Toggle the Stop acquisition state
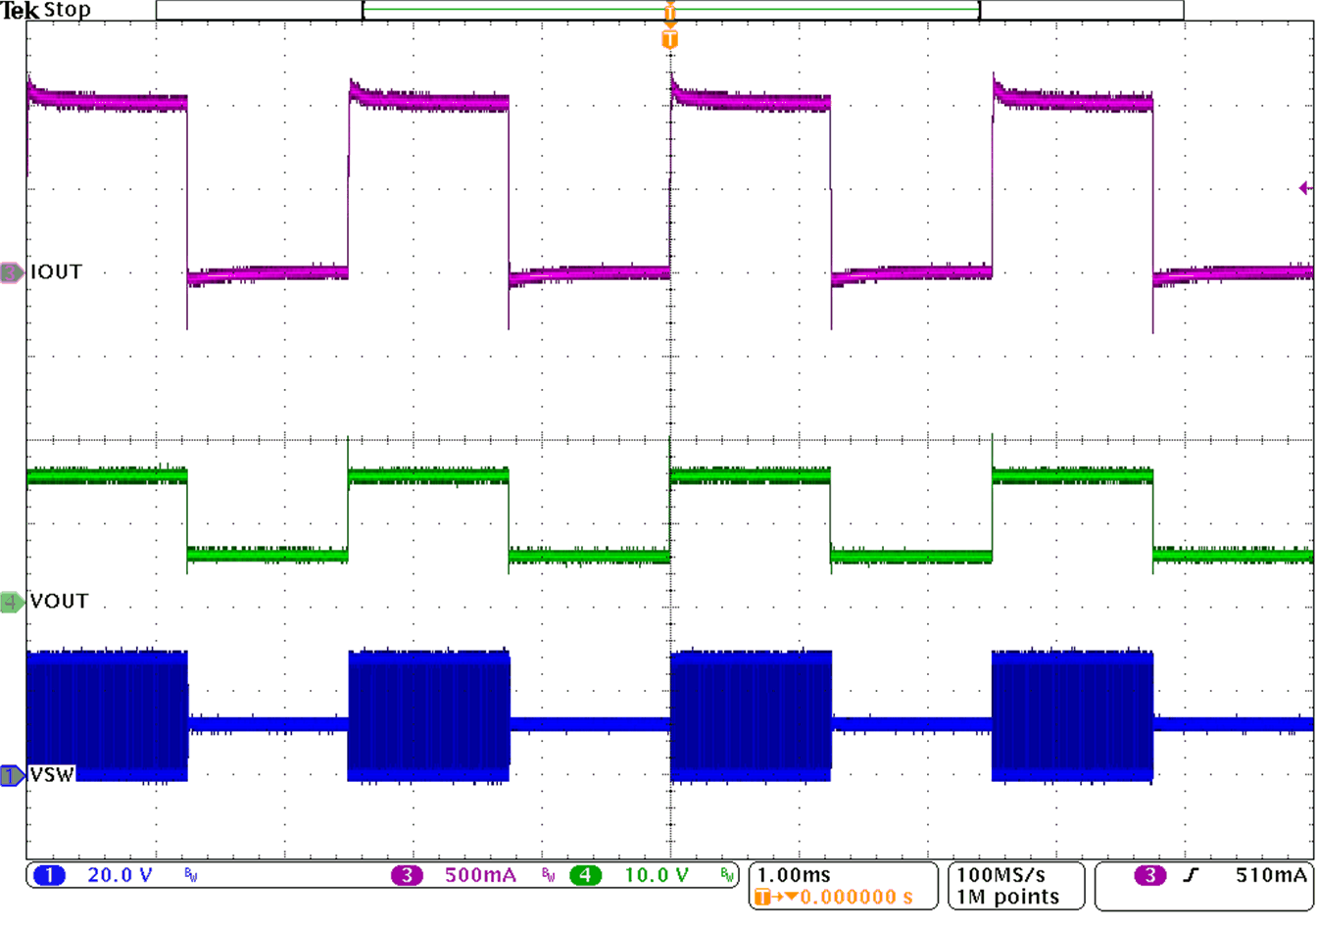This screenshot has width=1317, height=928. [x=69, y=11]
